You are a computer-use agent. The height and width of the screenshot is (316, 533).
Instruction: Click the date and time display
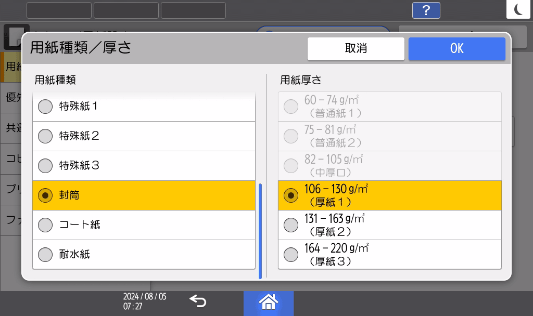pos(145,301)
